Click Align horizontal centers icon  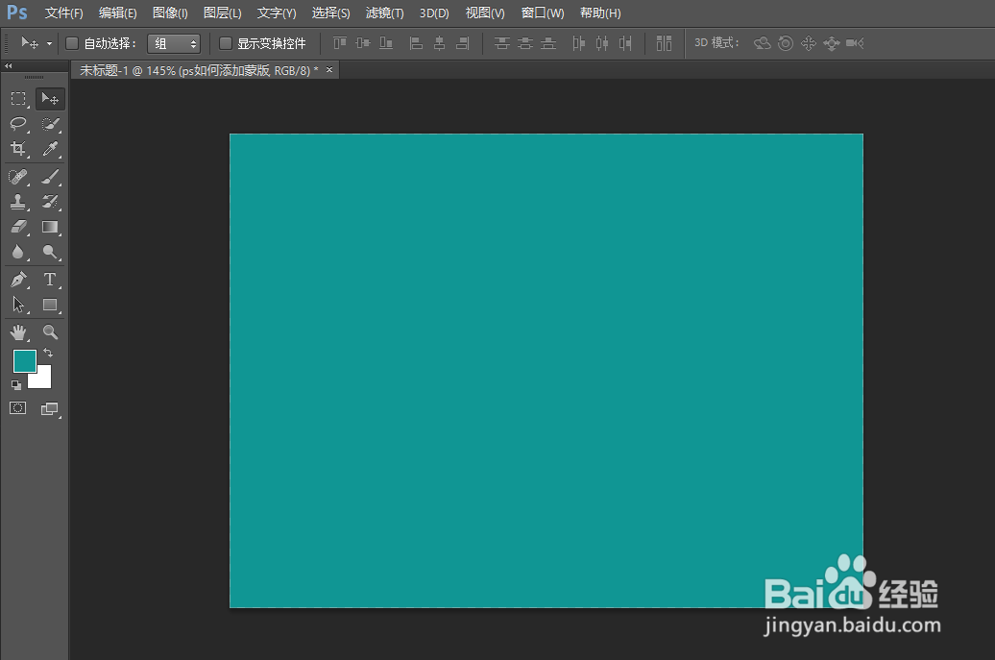click(x=439, y=43)
